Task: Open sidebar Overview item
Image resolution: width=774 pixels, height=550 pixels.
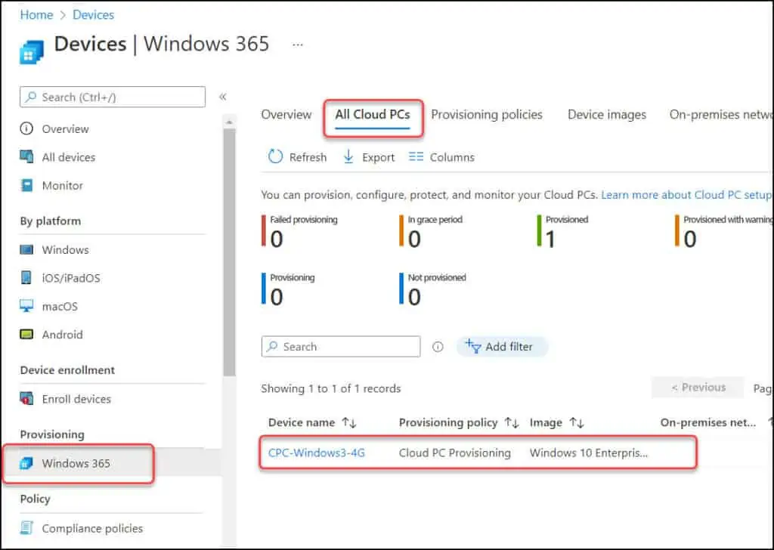Action: tap(66, 128)
